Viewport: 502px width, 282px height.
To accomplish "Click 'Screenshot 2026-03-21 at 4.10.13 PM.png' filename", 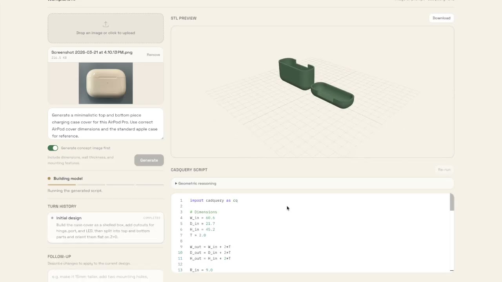I will pyautogui.click(x=92, y=52).
